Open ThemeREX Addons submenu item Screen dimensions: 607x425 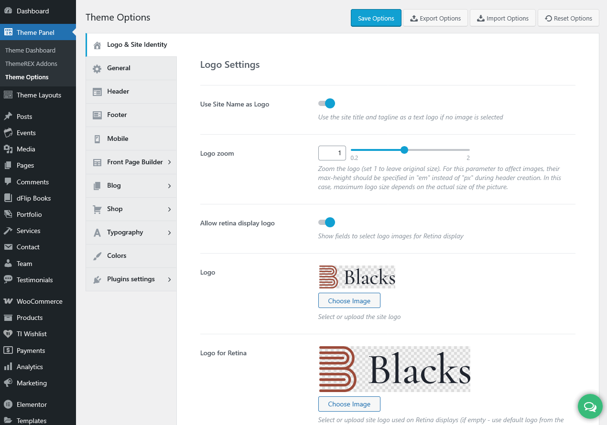click(31, 64)
